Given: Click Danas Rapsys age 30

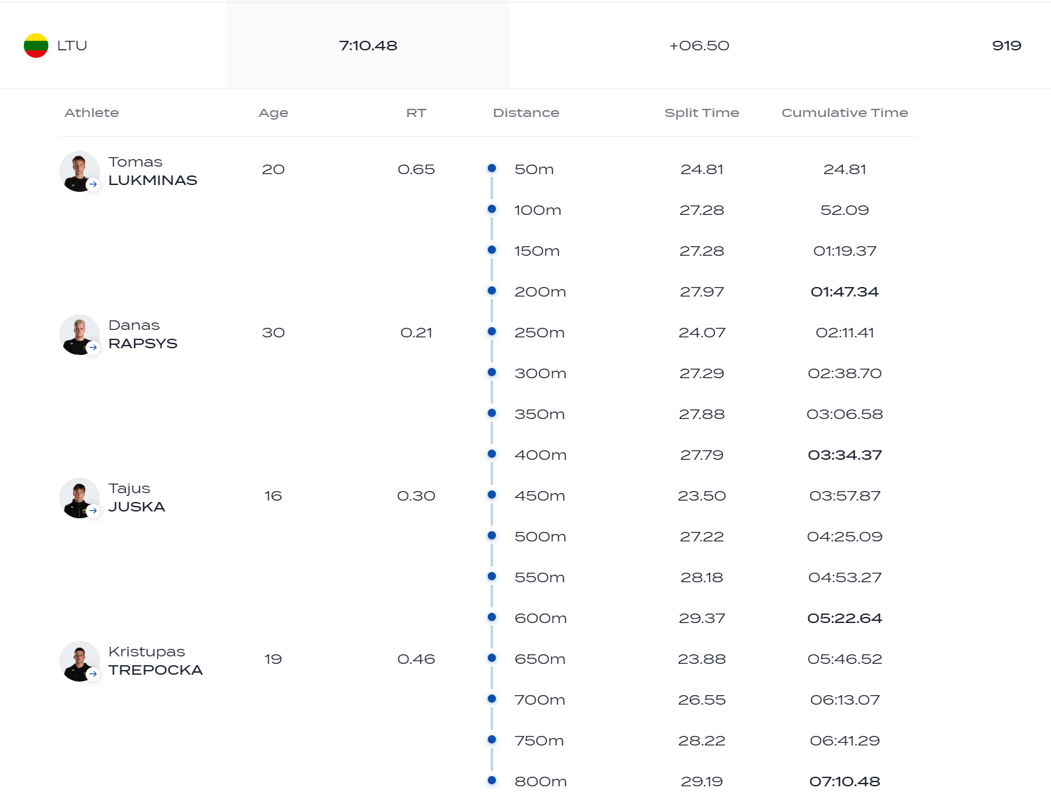Looking at the screenshot, I should 273,333.
